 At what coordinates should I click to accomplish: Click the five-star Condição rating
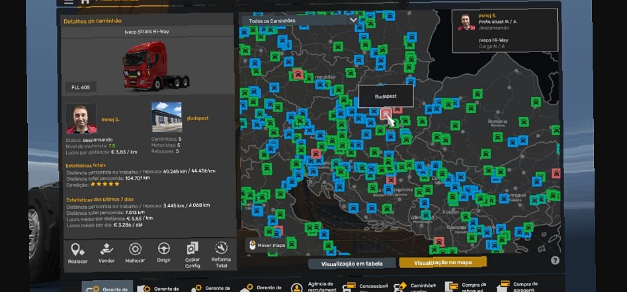pos(104,184)
